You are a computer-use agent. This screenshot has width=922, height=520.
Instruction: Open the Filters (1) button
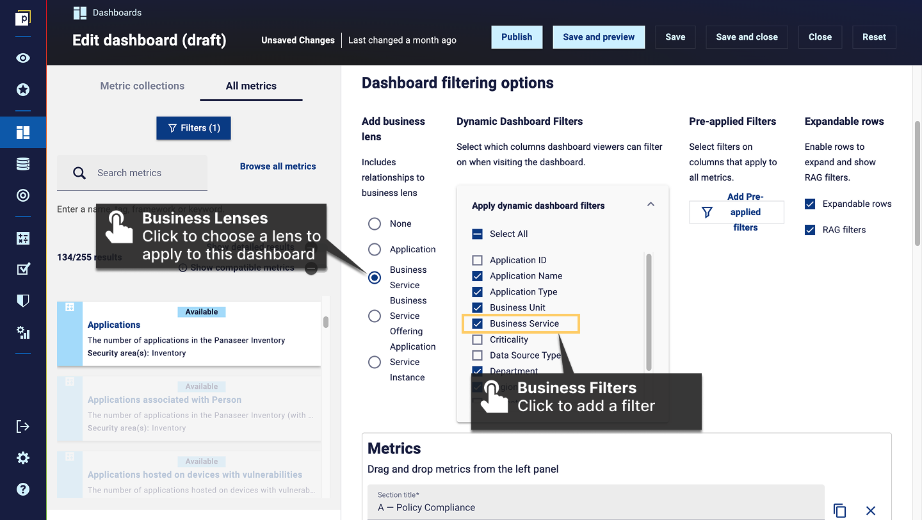click(193, 128)
